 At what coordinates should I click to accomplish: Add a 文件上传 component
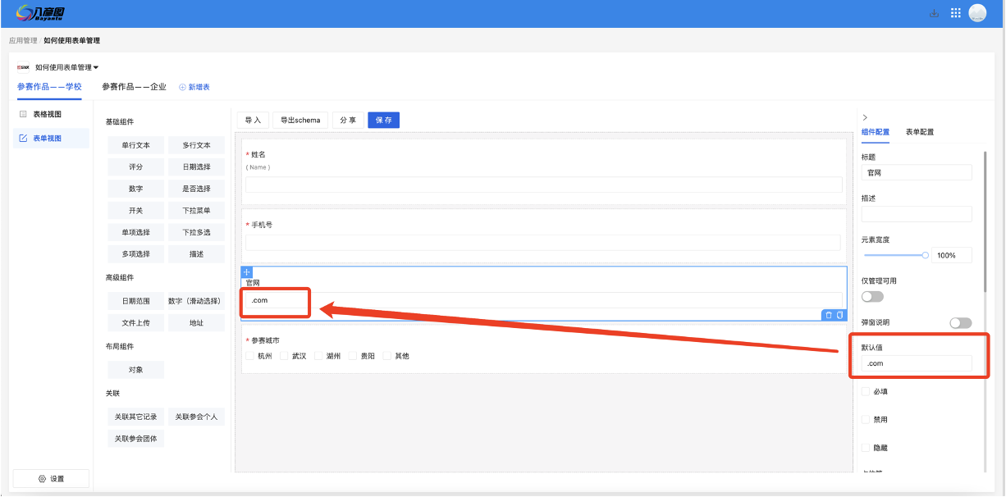point(135,323)
